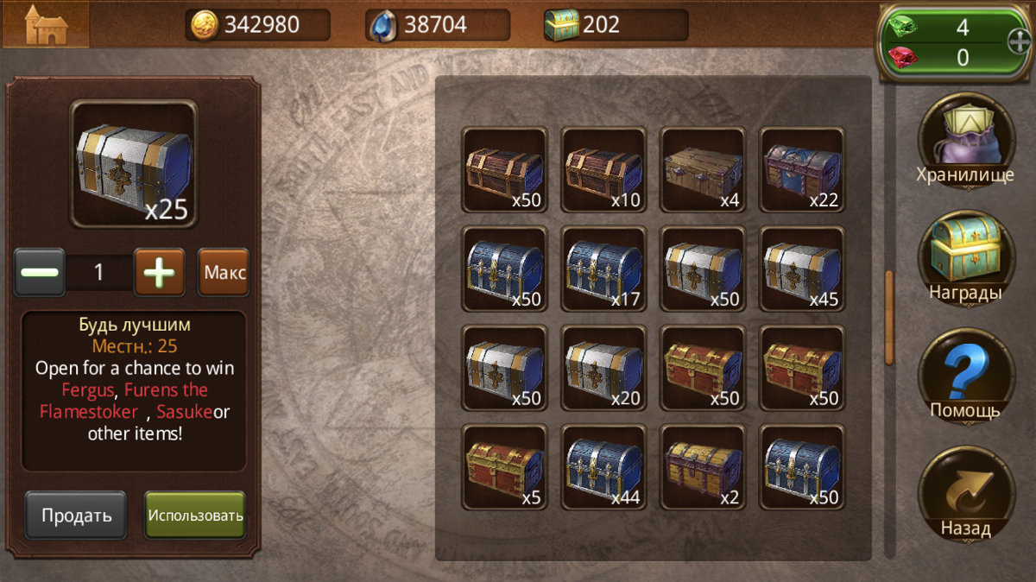1036x582 pixels.
Task: Increase quantity with green plus button
Action: (x=159, y=273)
